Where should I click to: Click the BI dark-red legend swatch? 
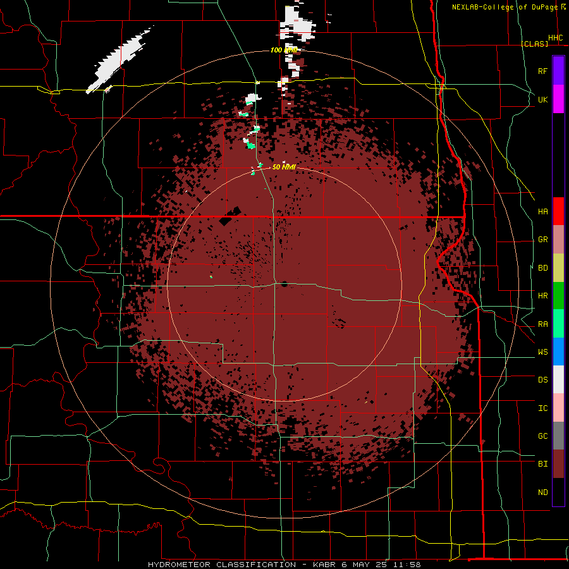coord(558,464)
